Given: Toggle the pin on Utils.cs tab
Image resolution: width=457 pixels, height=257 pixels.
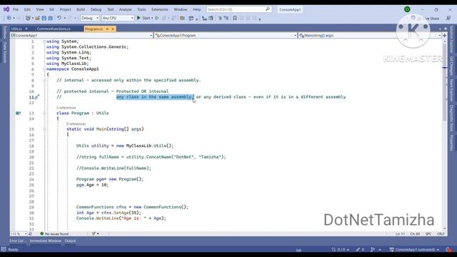Looking at the screenshot, I should pos(26,29).
